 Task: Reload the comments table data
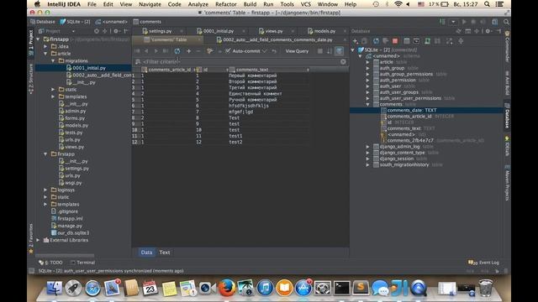(177, 51)
